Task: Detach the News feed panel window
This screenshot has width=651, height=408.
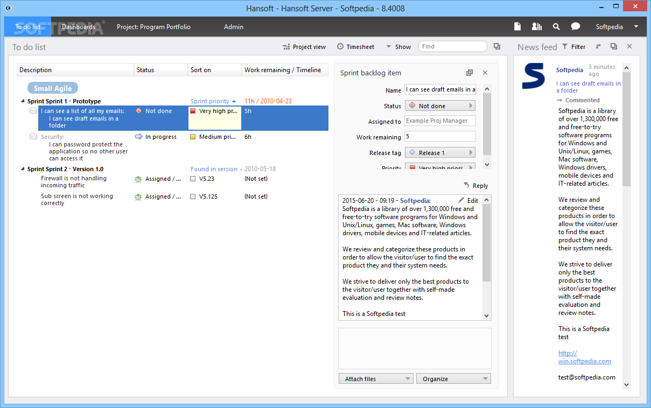Action: (614, 47)
